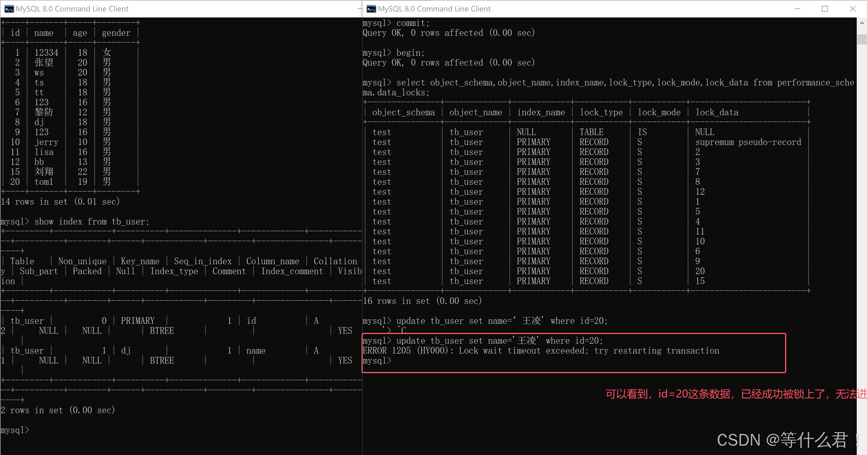Click the ERROR 1205 lock wait timeout message
Screen dimensions: 867x455
(540, 351)
